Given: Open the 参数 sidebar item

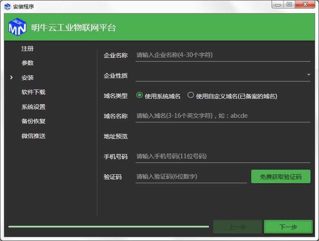Looking at the screenshot, I should coord(28,63).
